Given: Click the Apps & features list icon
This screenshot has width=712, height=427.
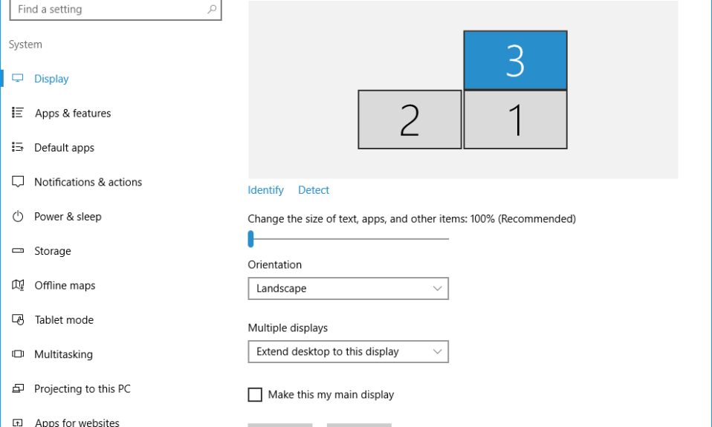Looking at the screenshot, I should (x=18, y=113).
